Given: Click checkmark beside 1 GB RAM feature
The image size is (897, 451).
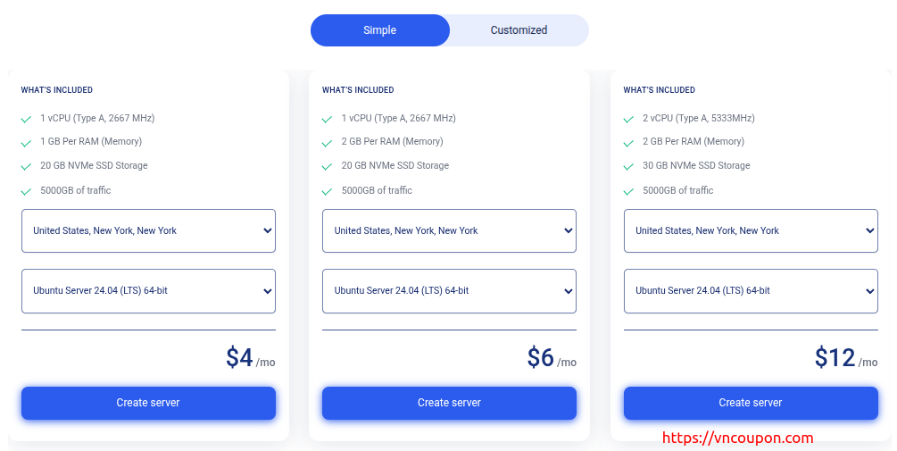Looking at the screenshot, I should pos(27,142).
